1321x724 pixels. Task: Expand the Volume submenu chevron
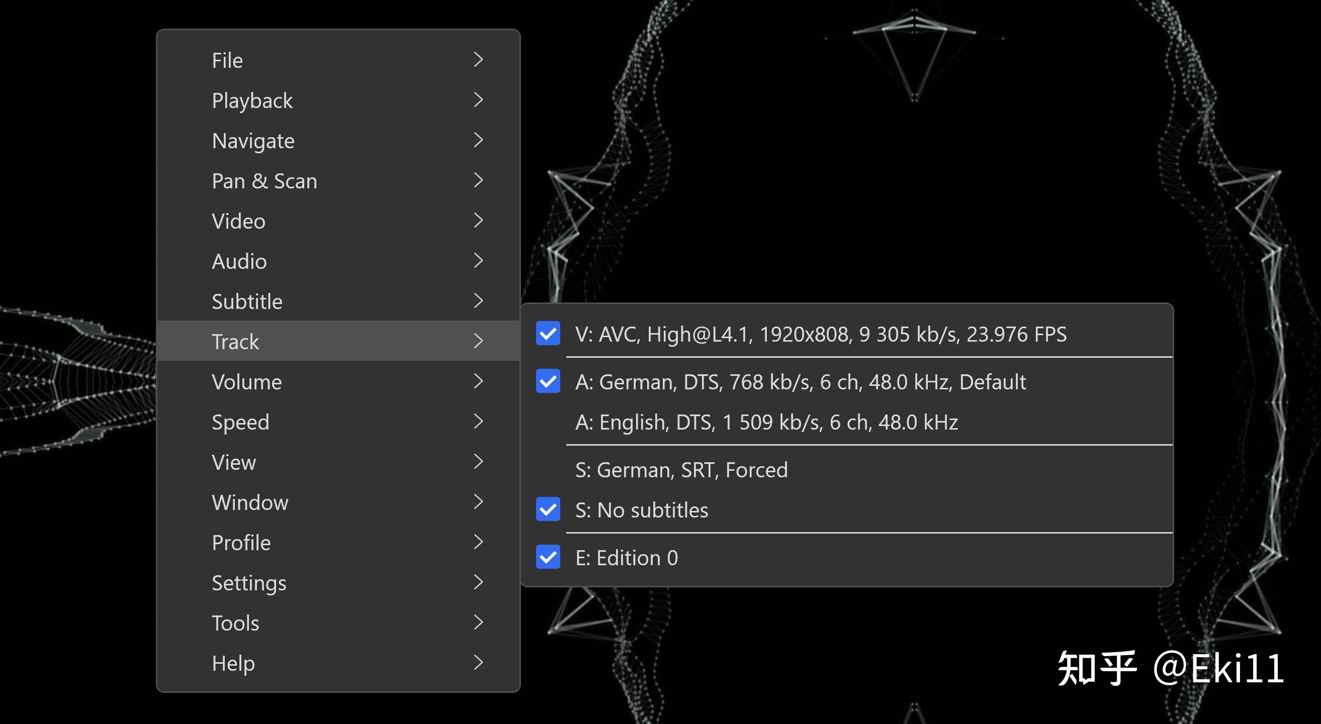478,381
